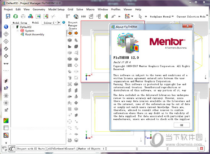
Task: Click the magnifier globe search icon in toolbar
Action: 76,16
